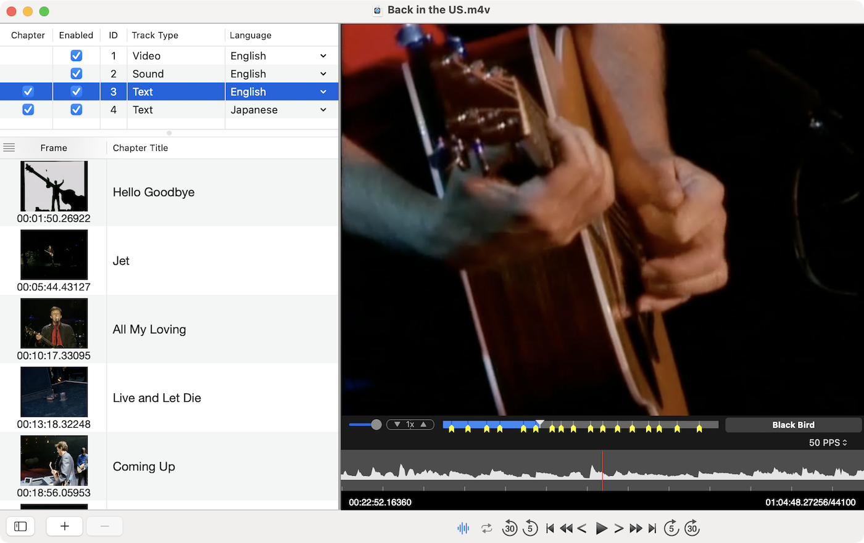Select the Sound track type cell

176,74
